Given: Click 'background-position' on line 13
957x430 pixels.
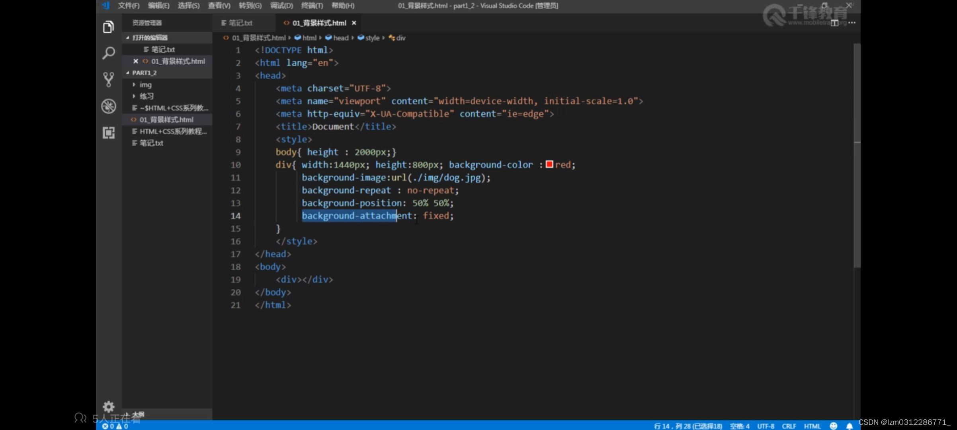Looking at the screenshot, I should click(x=352, y=203).
